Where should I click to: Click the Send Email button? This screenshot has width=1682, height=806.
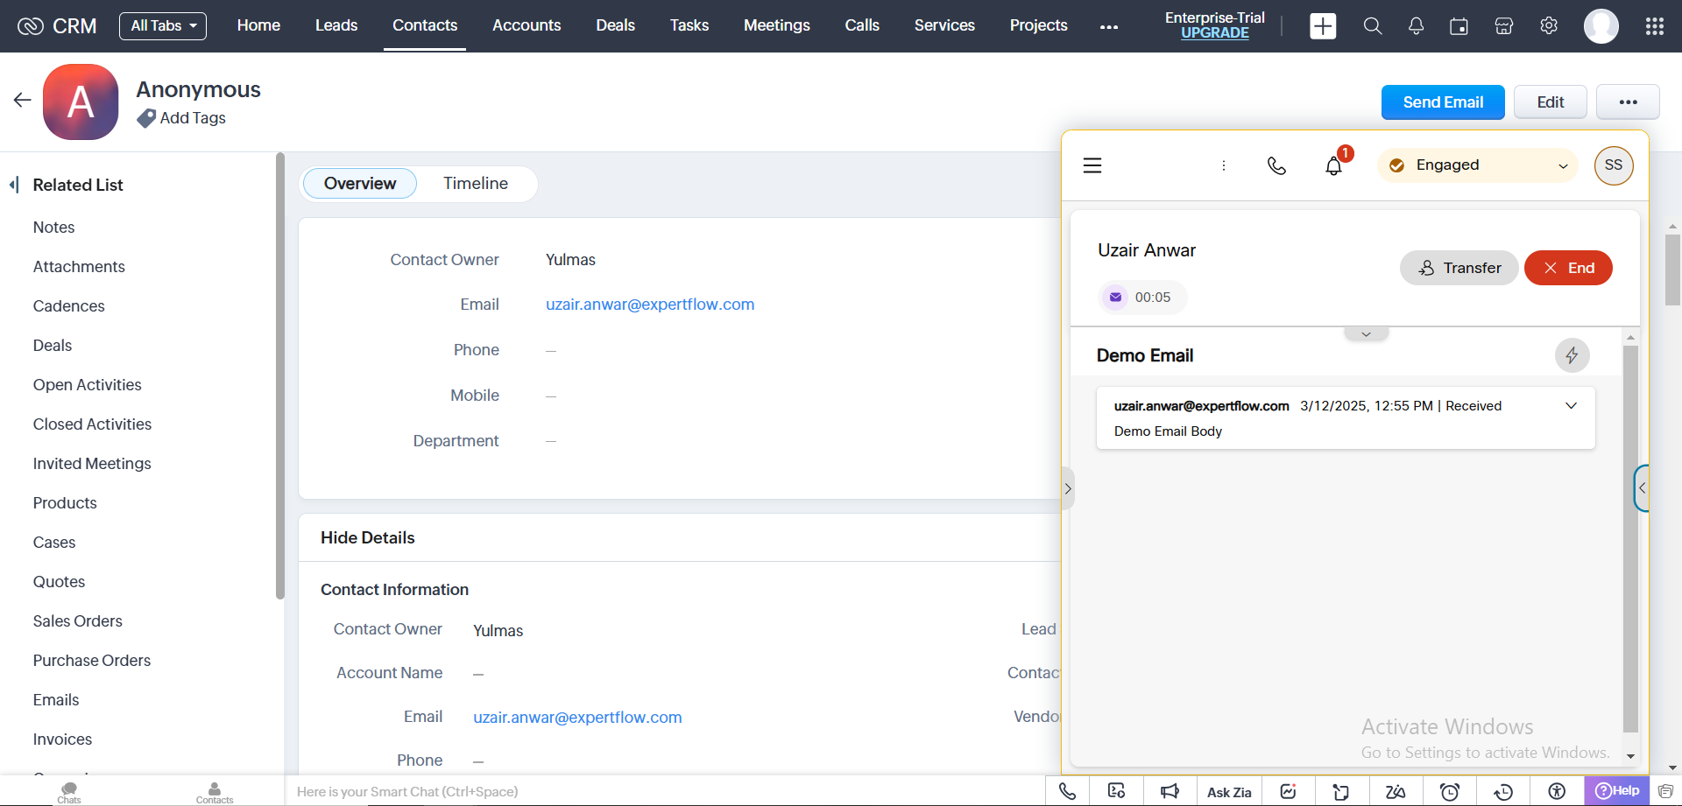[1442, 102]
